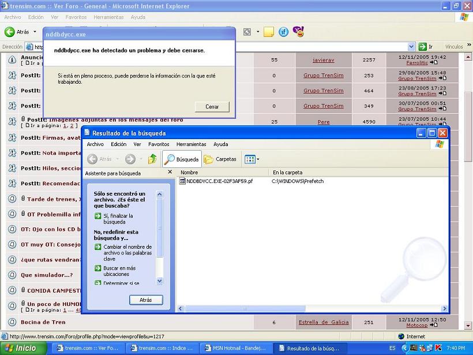
Task: Click the Atrás button in search assistant
Action: point(146,300)
